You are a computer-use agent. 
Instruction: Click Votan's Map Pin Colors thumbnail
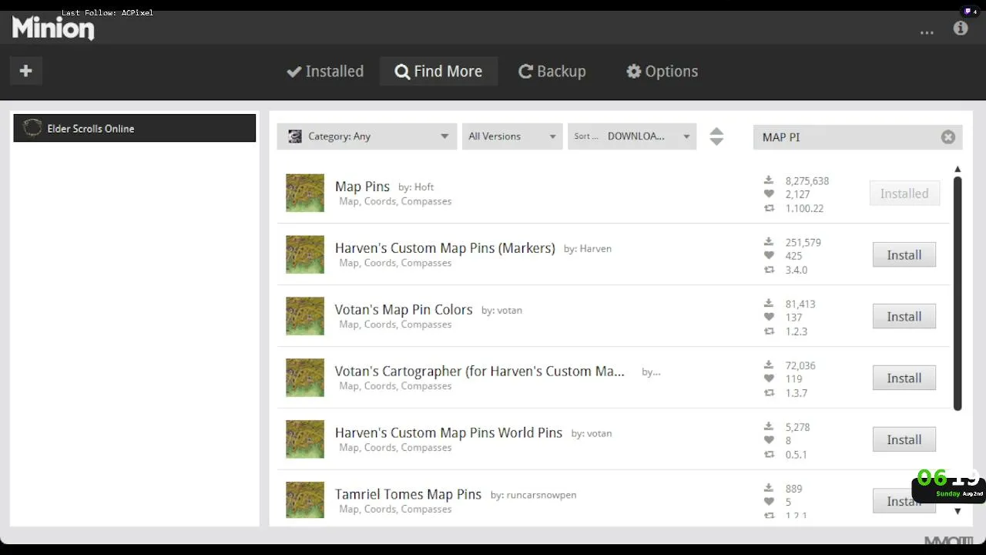coord(305,316)
